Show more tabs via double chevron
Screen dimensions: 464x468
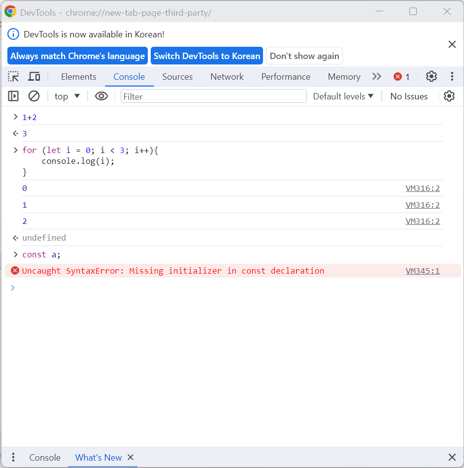tap(376, 76)
